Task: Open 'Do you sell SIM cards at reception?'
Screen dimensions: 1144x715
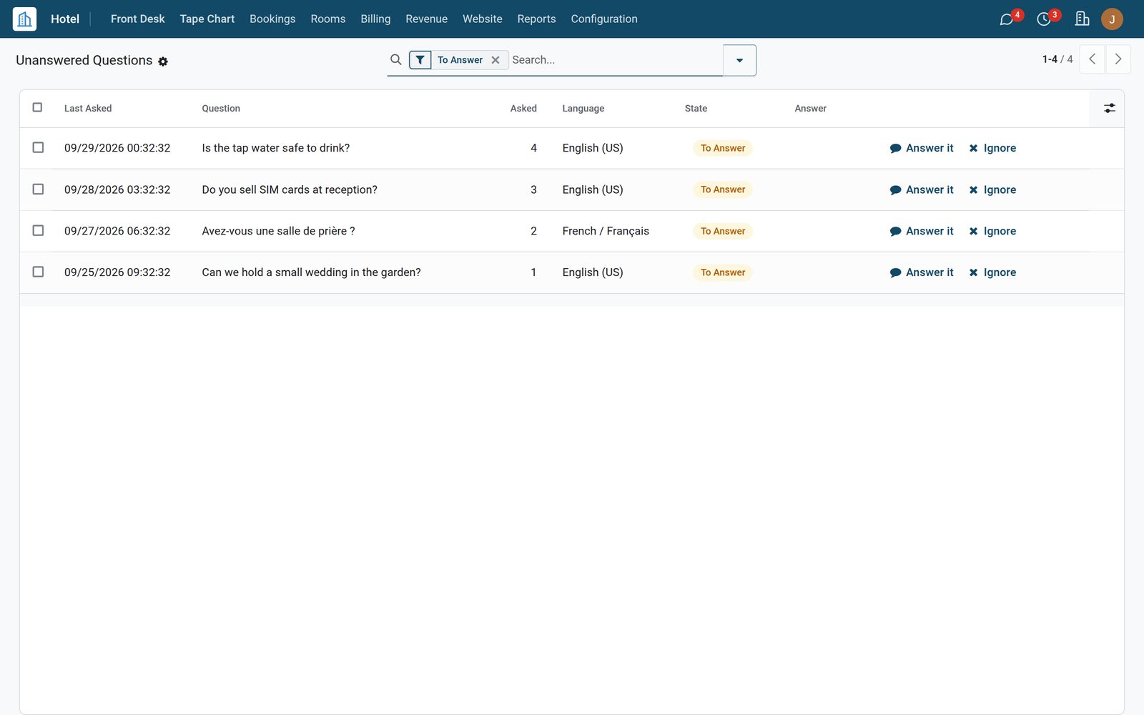Action: (x=290, y=189)
